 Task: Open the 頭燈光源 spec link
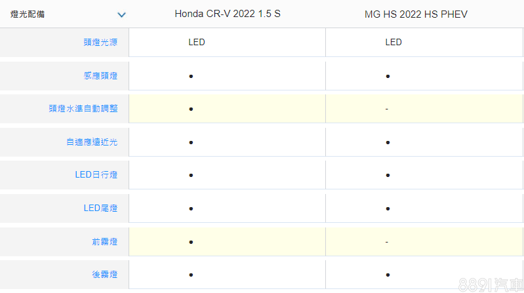(100, 42)
